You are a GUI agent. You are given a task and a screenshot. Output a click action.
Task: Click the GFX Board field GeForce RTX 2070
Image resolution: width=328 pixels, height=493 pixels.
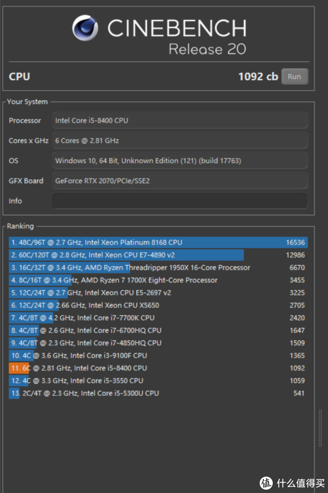click(179, 180)
